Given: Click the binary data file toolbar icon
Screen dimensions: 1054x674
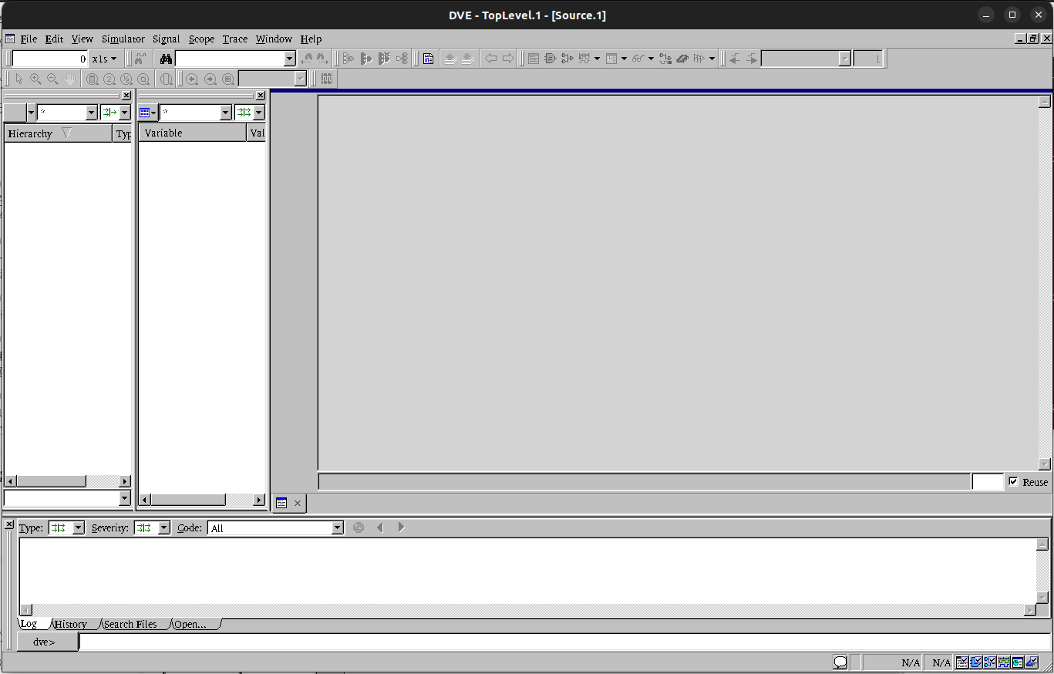Looking at the screenshot, I should tap(428, 59).
